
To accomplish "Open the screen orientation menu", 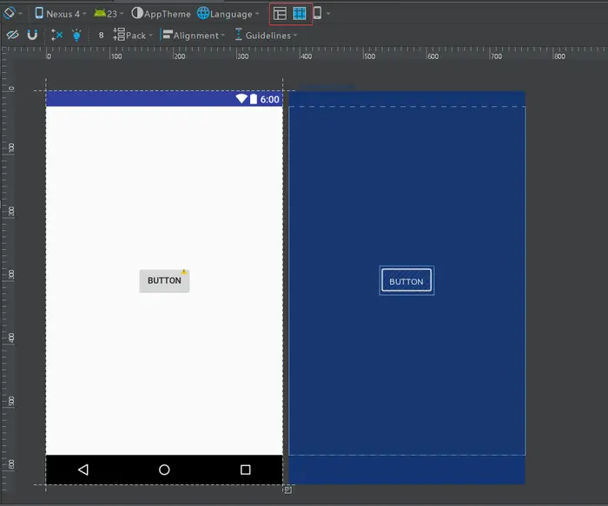I will (x=11, y=14).
